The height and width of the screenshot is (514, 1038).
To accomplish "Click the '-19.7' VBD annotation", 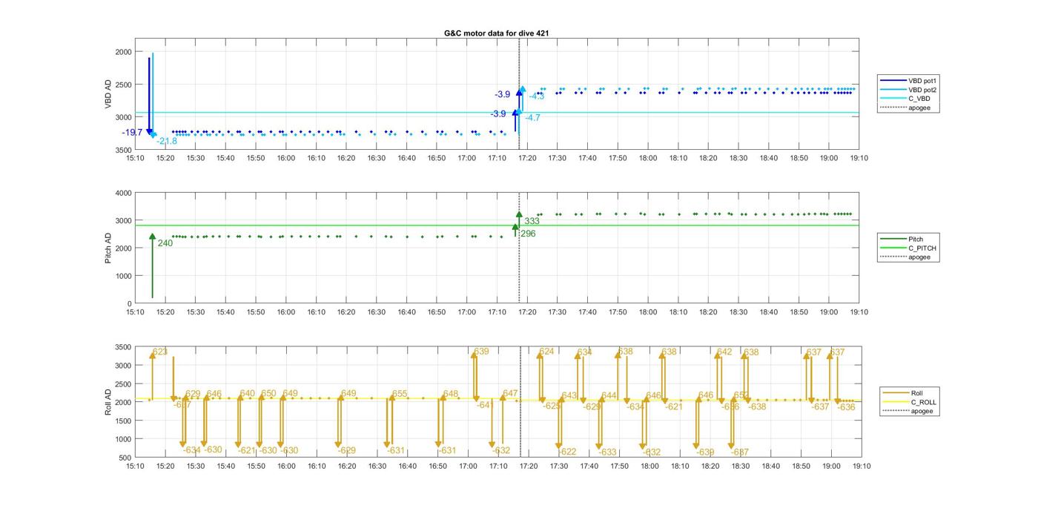I will point(133,133).
